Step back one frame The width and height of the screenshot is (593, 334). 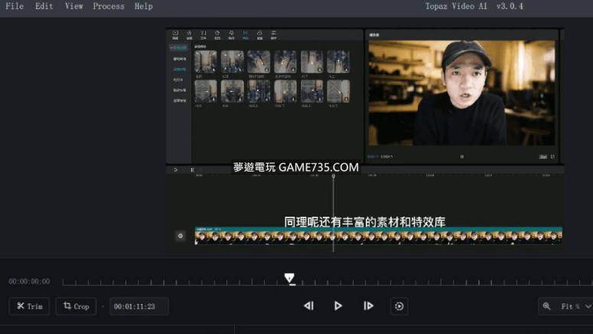pyautogui.click(x=308, y=306)
